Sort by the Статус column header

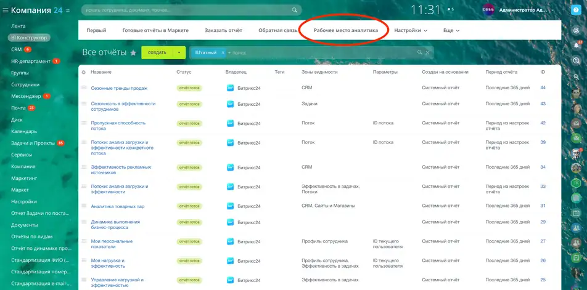click(184, 72)
